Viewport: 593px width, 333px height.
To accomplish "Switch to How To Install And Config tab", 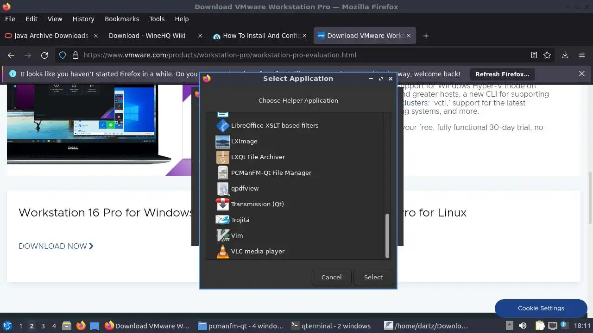I will 261,36.
